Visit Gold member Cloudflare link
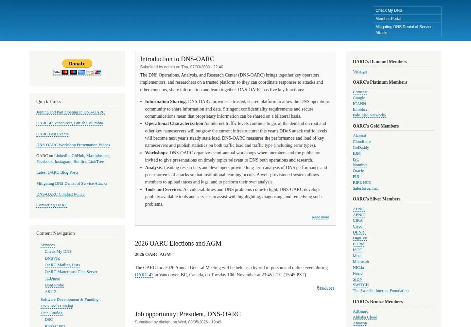Screen dimensions: 471x327 [361, 142]
